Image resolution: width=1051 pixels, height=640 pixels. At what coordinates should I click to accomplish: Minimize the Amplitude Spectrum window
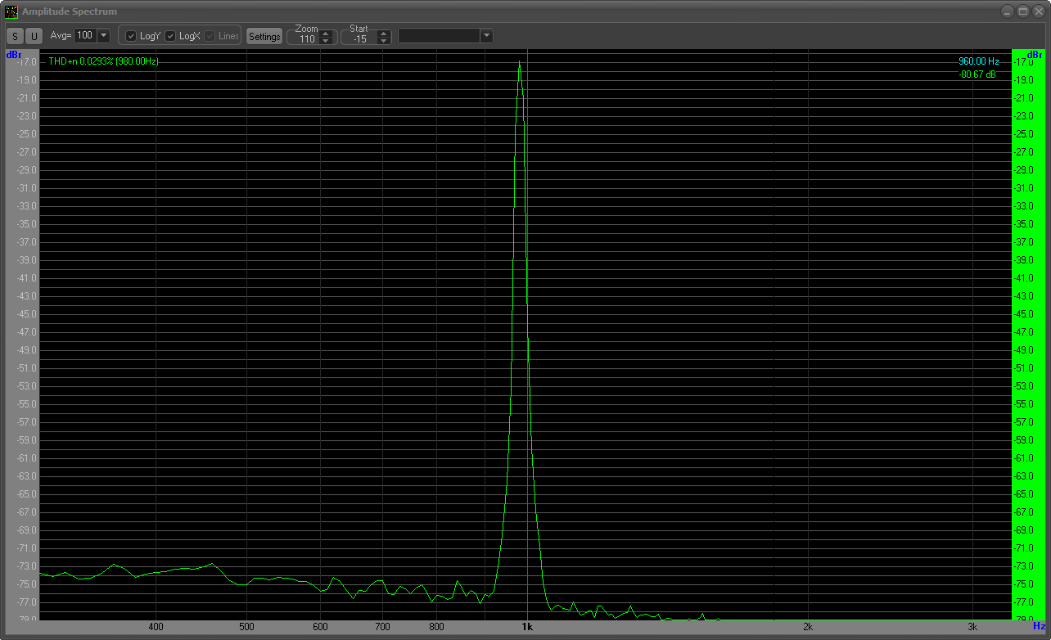1008,11
